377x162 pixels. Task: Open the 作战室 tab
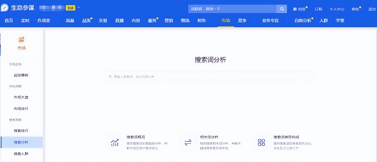tap(44, 21)
